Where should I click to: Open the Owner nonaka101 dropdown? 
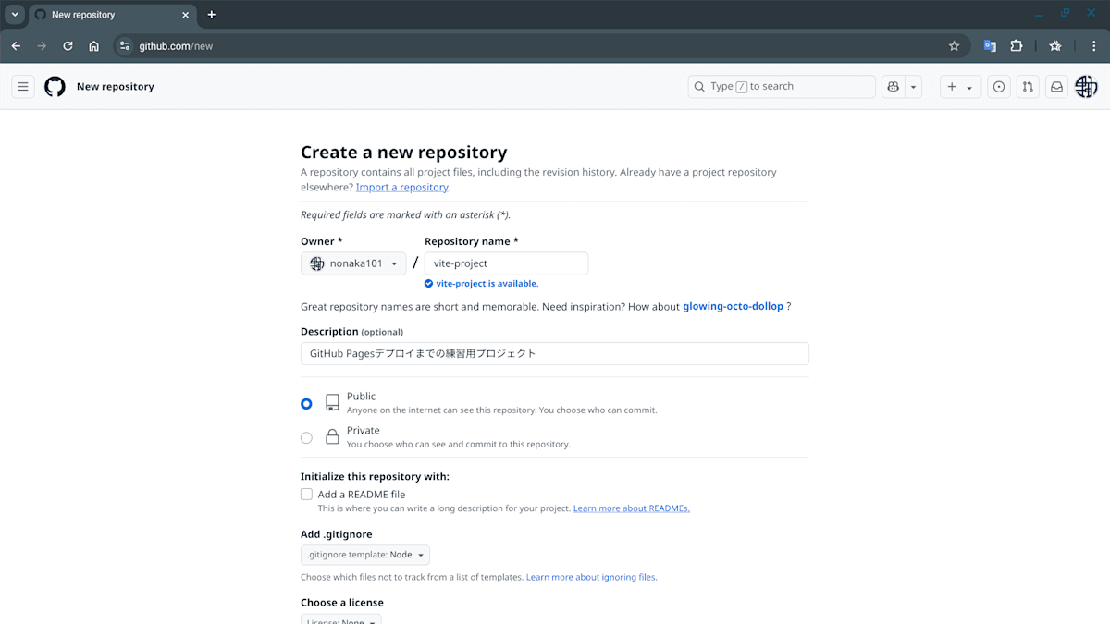(353, 263)
